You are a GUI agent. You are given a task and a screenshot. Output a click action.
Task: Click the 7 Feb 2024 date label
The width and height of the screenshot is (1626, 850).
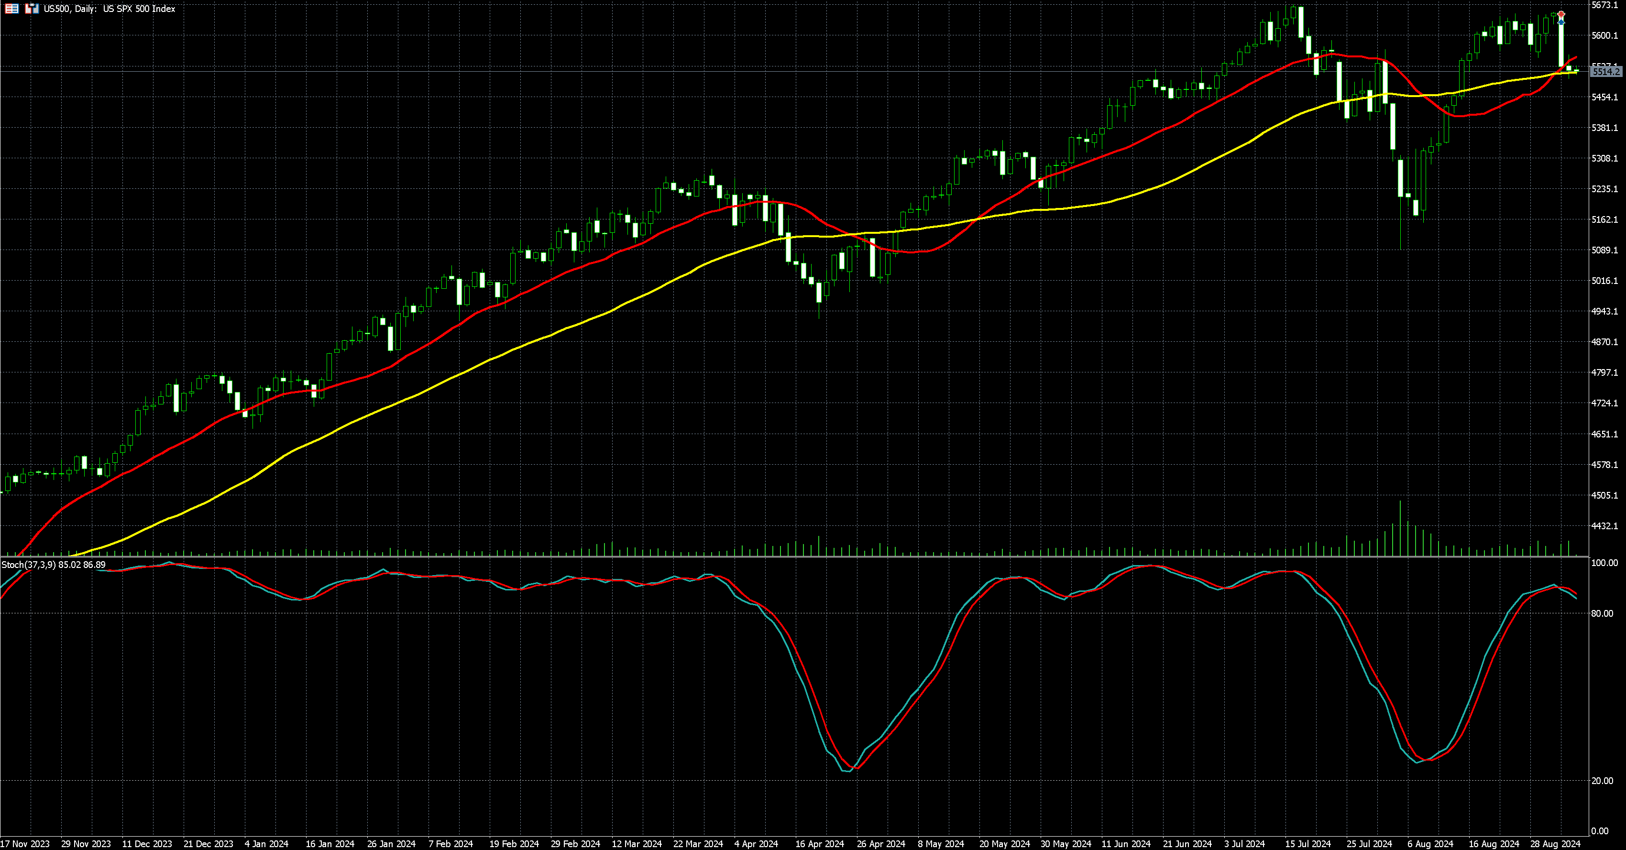[x=450, y=844]
